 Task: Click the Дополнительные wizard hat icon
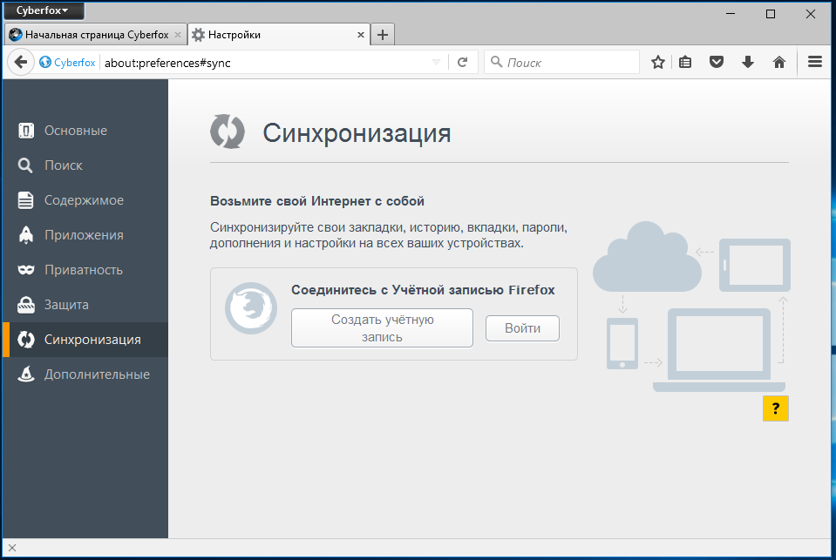pyautogui.click(x=25, y=374)
